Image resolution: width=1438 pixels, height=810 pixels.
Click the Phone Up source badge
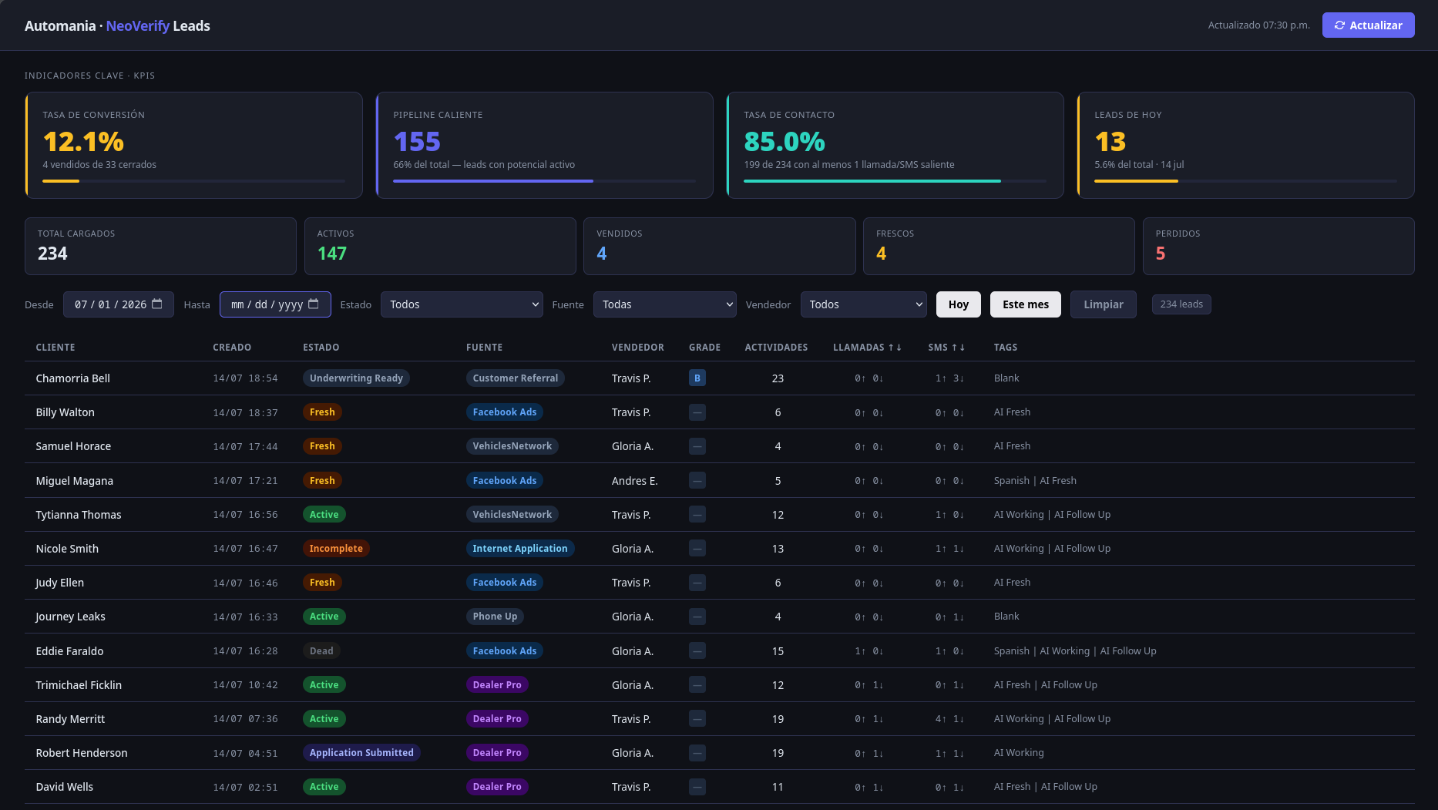pyautogui.click(x=495, y=617)
